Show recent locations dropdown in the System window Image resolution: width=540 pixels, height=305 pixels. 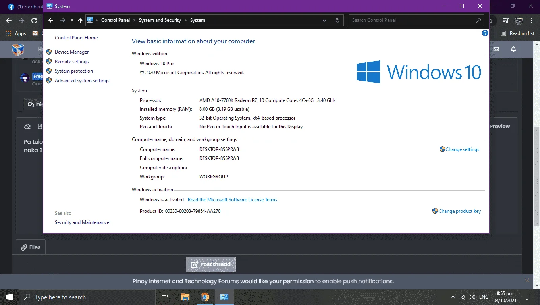[72, 20]
